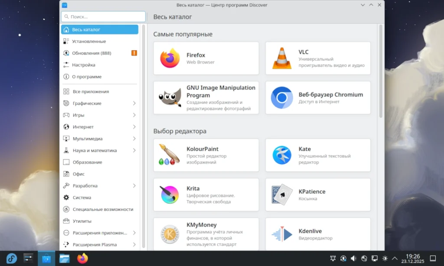Open the clock showing 19:26
The image size is (444, 266).
click(x=413, y=258)
